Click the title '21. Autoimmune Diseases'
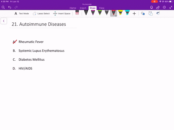The image size is (174, 130). coord(39,24)
